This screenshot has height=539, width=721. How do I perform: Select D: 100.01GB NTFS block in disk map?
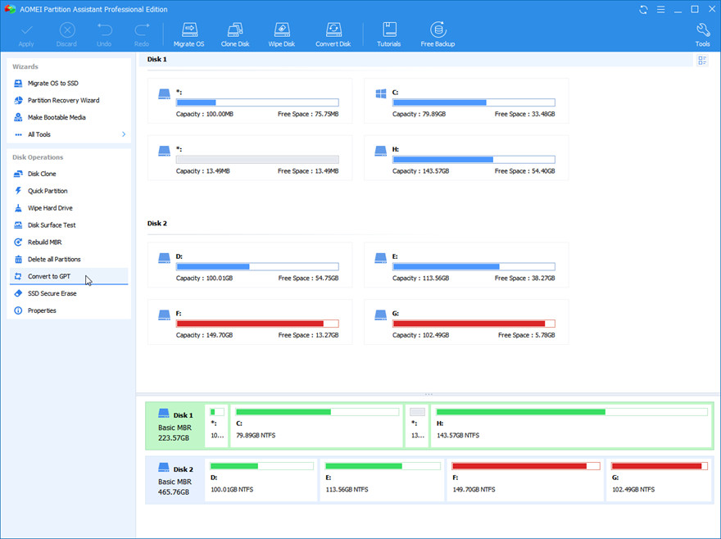click(261, 480)
